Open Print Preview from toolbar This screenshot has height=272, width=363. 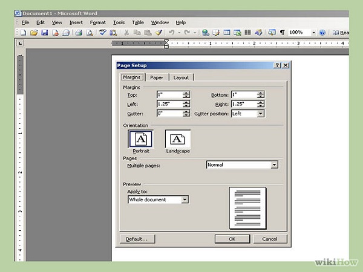90,33
